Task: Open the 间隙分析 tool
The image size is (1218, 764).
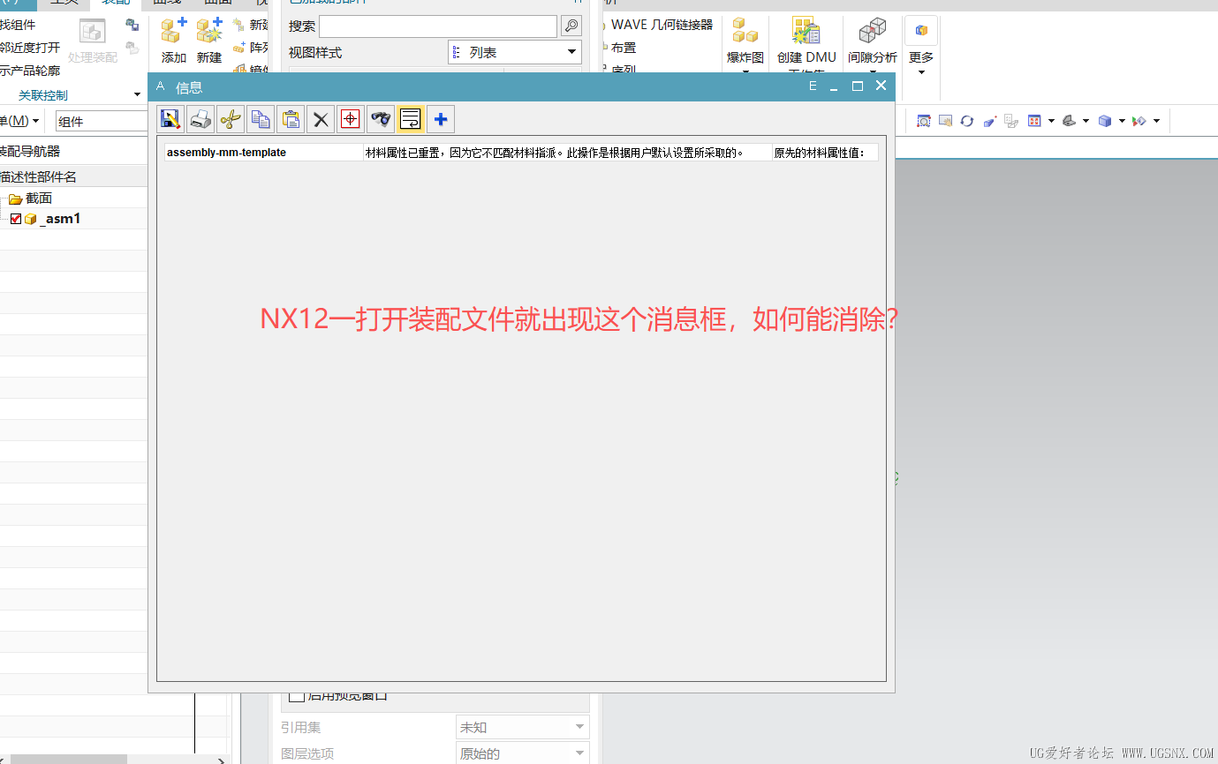Action: pyautogui.click(x=872, y=40)
